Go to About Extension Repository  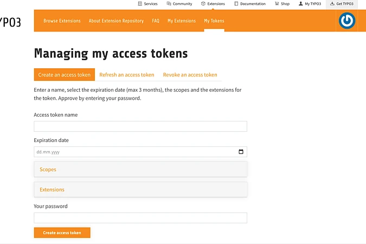coord(116,21)
